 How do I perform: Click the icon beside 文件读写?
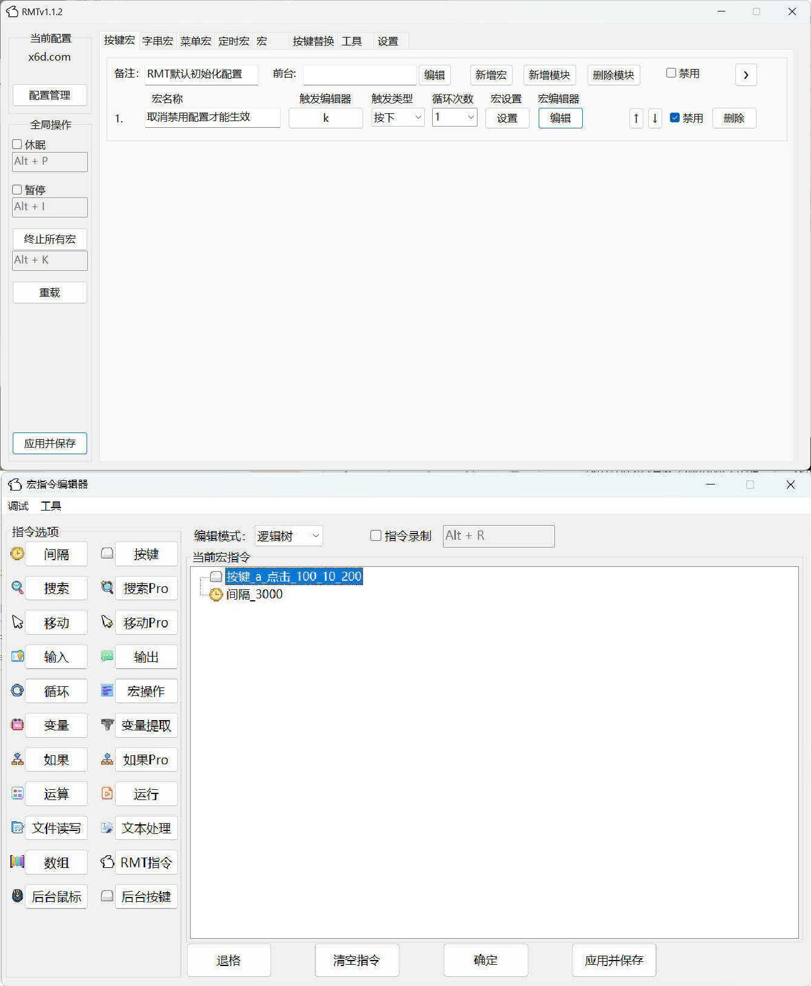point(18,827)
